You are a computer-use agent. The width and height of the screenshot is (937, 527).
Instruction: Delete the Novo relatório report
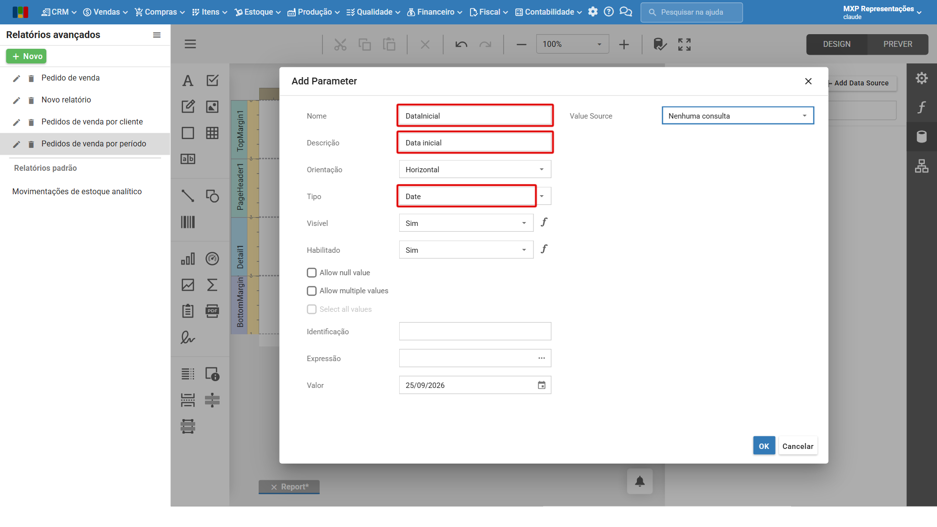coord(31,100)
